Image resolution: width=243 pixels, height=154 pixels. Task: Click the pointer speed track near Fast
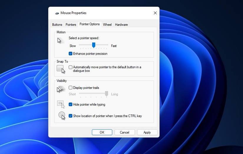(x=107, y=45)
